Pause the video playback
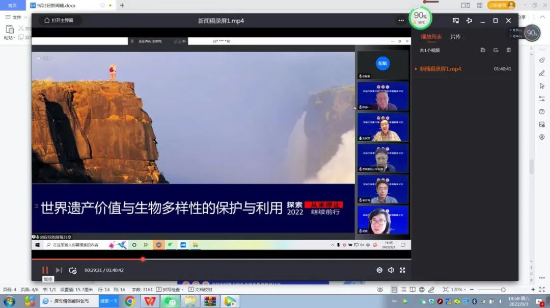 tap(45, 270)
